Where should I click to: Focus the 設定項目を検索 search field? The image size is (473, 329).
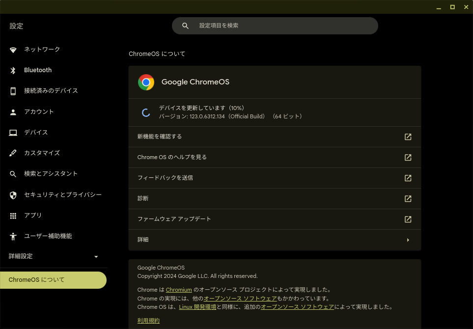(275, 26)
